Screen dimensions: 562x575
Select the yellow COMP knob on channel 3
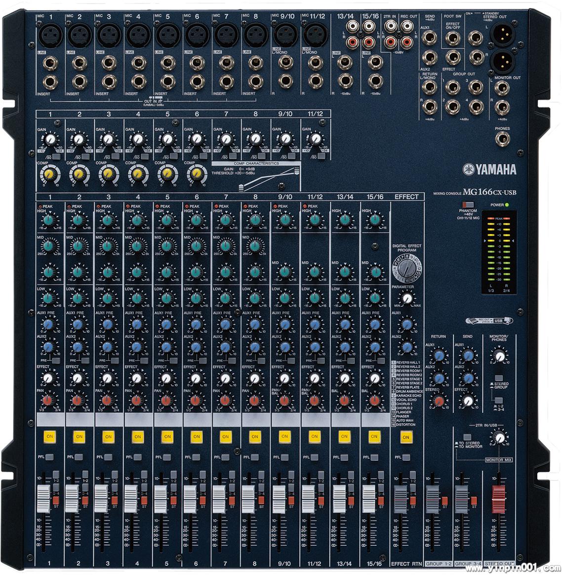click(108, 173)
